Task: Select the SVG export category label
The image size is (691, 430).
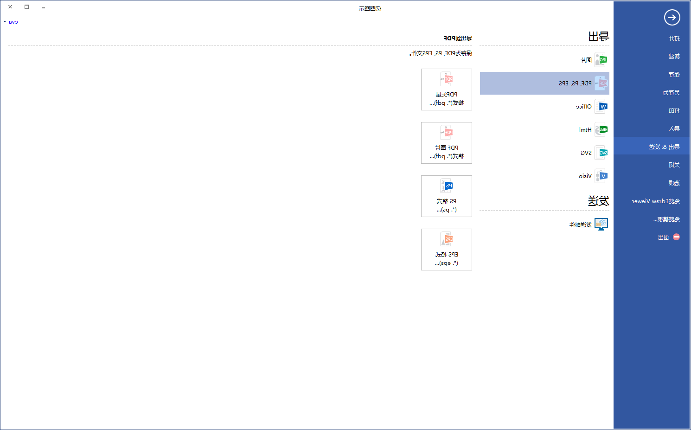Action: tap(586, 153)
